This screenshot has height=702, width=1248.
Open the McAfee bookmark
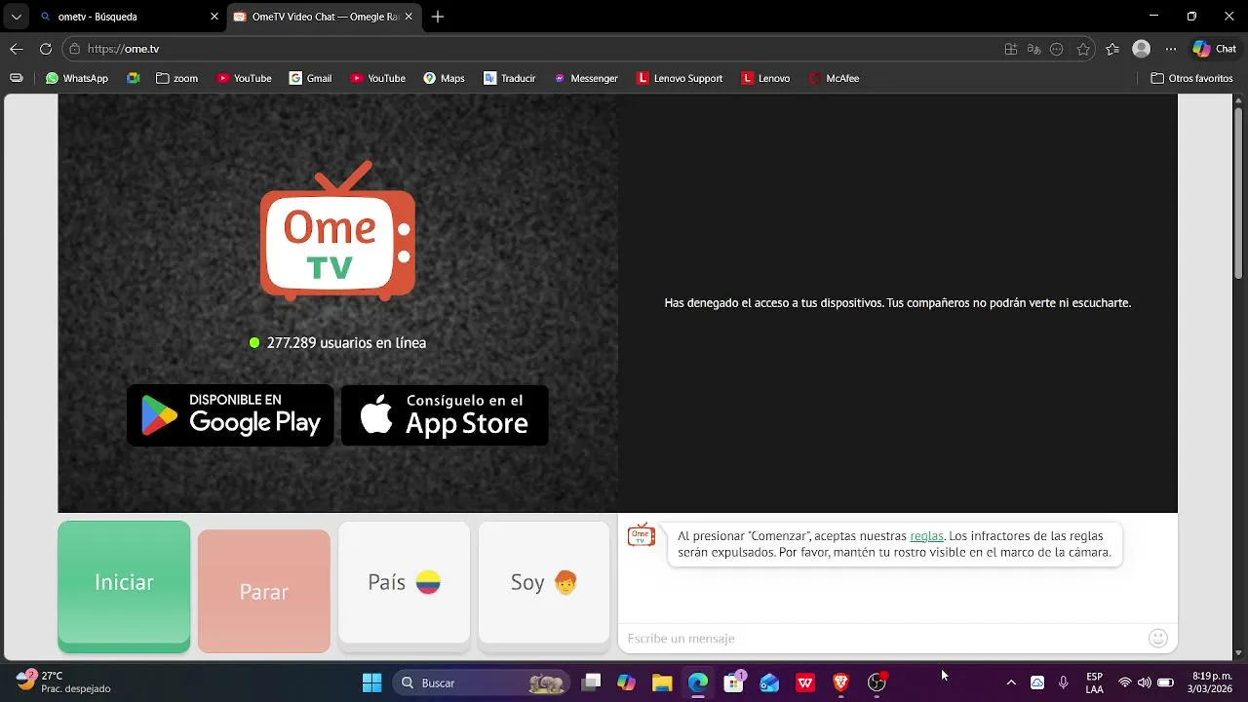coord(835,78)
